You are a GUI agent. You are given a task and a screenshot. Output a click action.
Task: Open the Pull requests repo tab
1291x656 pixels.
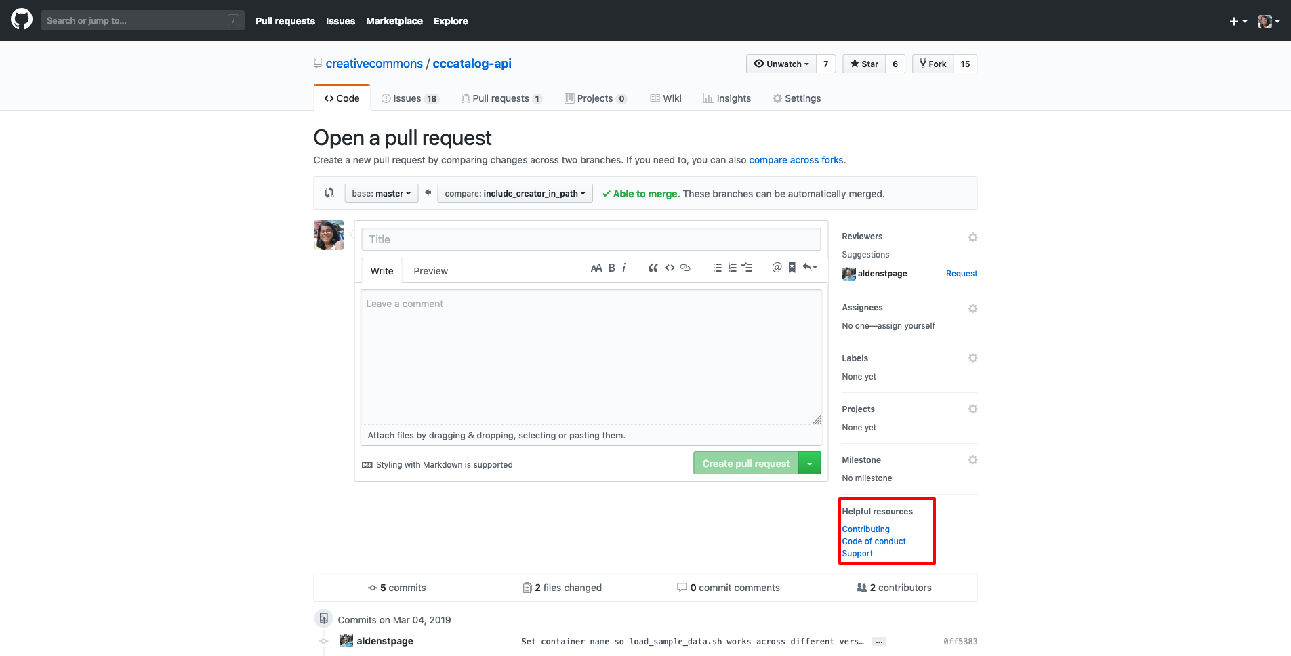pos(501,98)
